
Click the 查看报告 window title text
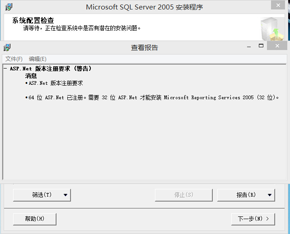tap(145, 48)
